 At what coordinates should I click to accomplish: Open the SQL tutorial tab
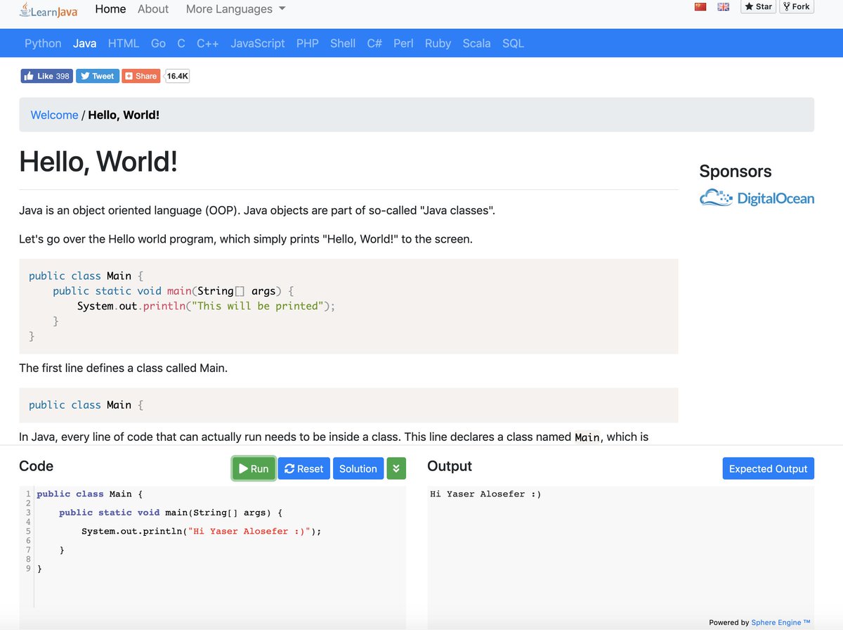click(x=513, y=43)
